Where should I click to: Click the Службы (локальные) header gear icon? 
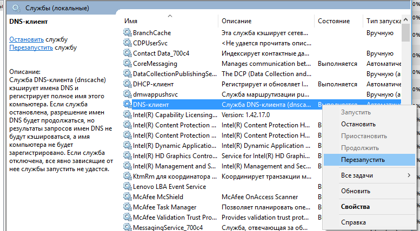[x=16, y=8]
